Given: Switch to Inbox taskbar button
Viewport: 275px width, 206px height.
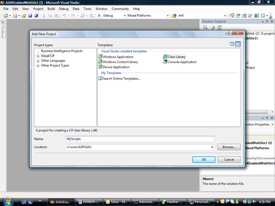Looking at the screenshot, I should point(117,202).
